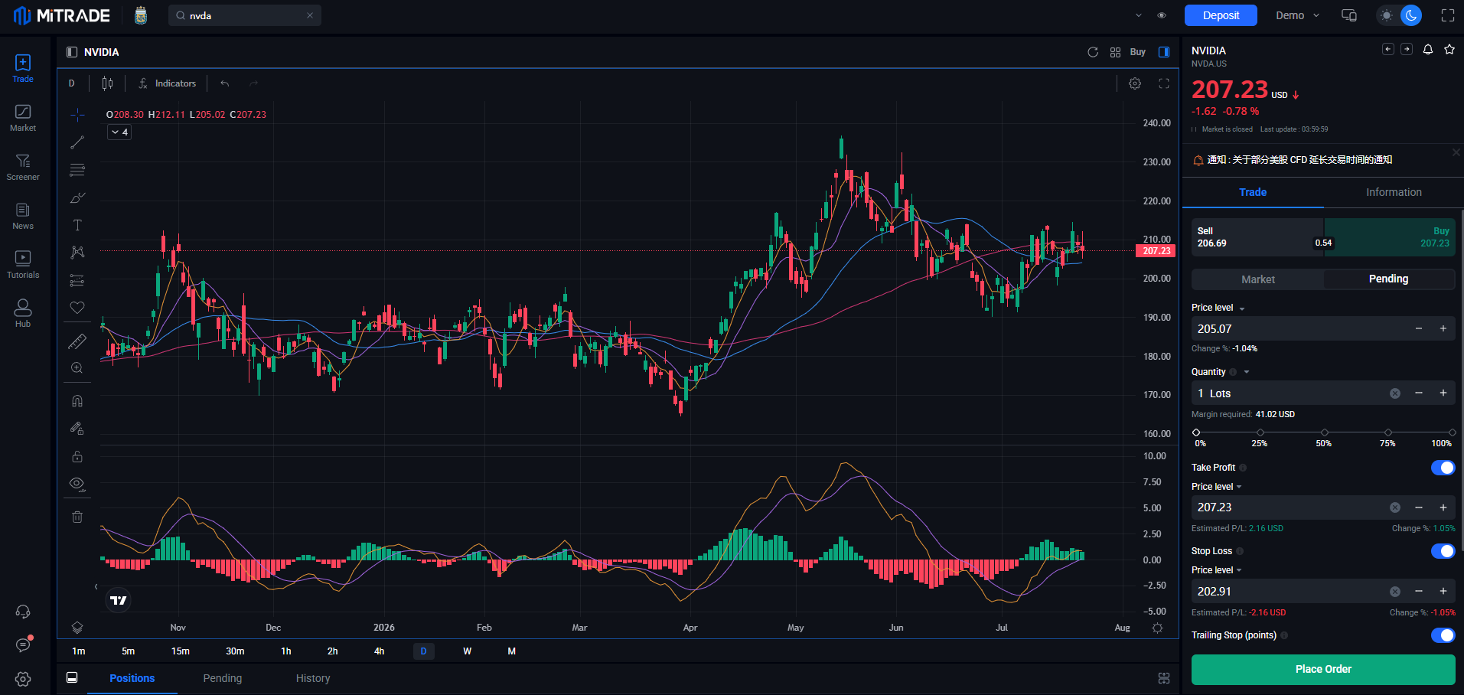Click the Place Order button
This screenshot has height=695, width=1464.
1323,669
